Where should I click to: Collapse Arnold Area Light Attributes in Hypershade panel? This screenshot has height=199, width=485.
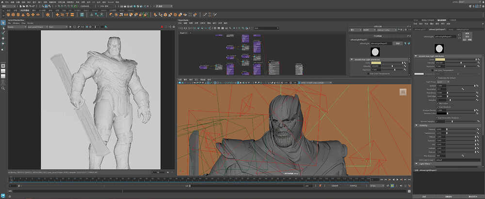pos(352,59)
